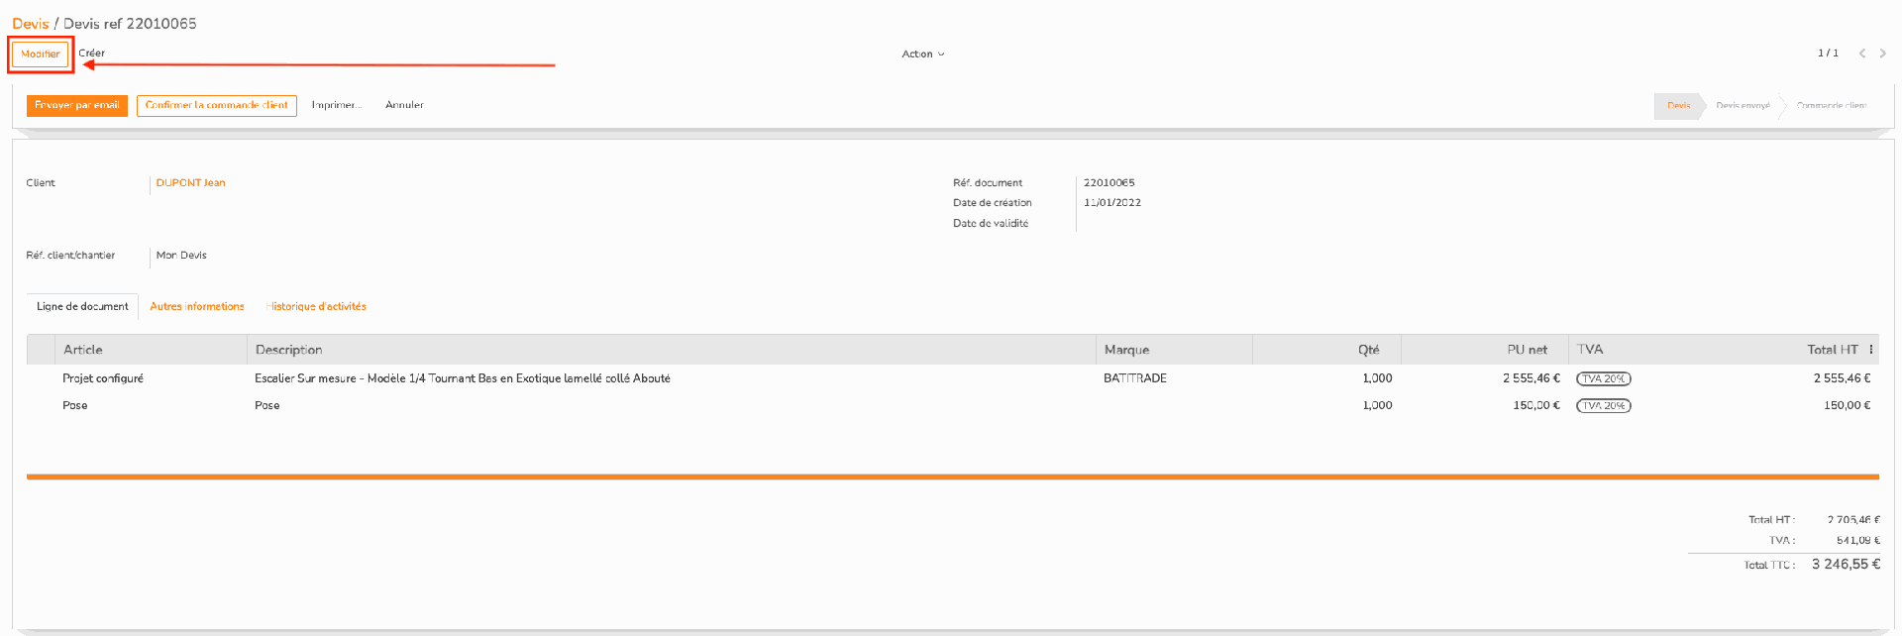Click Total TTC 3 246,55 € amount
The height and width of the screenshot is (636, 1902).
[1846, 564]
